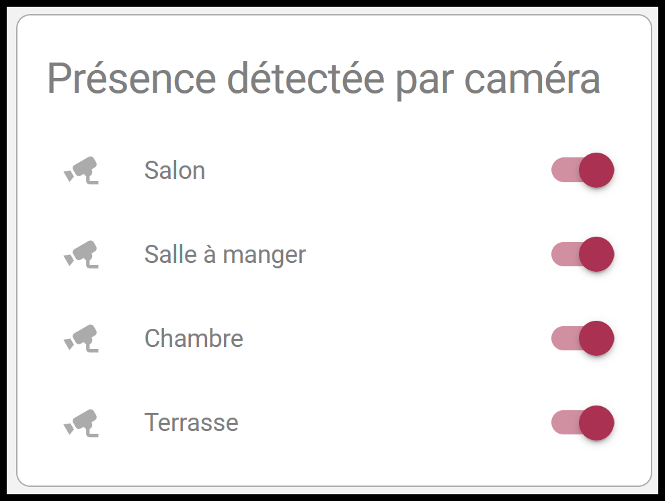This screenshot has width=665, height=501.
Task: Turn off the Chambre presence toggle
Action: click(583, 338)
